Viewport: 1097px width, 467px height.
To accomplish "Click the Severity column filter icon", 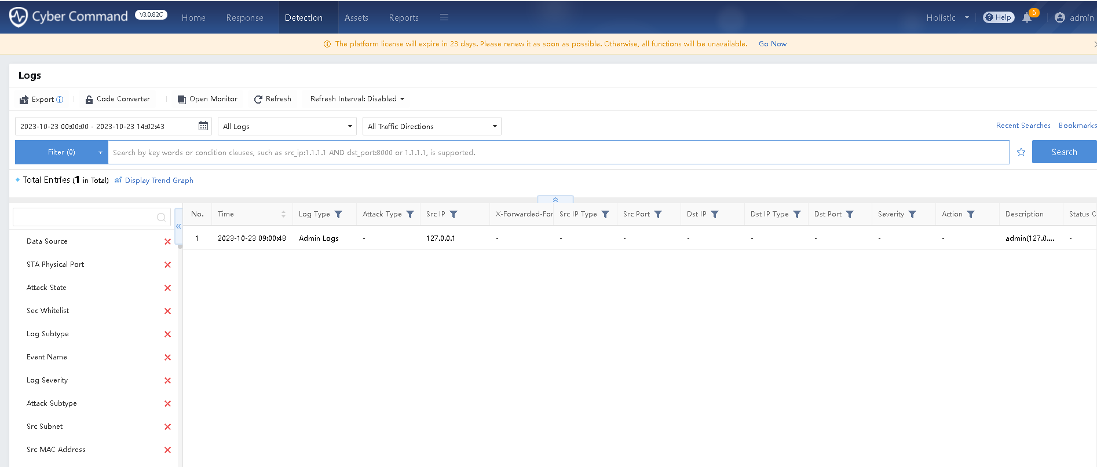I will click(x=912, y=214).
